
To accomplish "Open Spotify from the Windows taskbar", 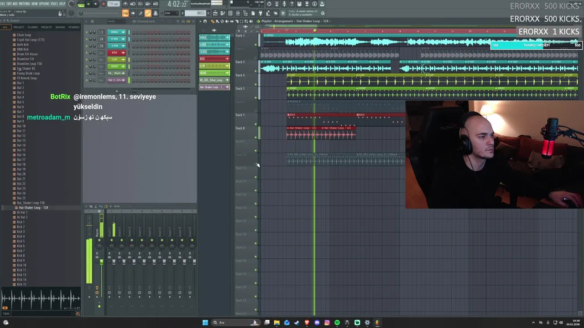I will (337, 323).
